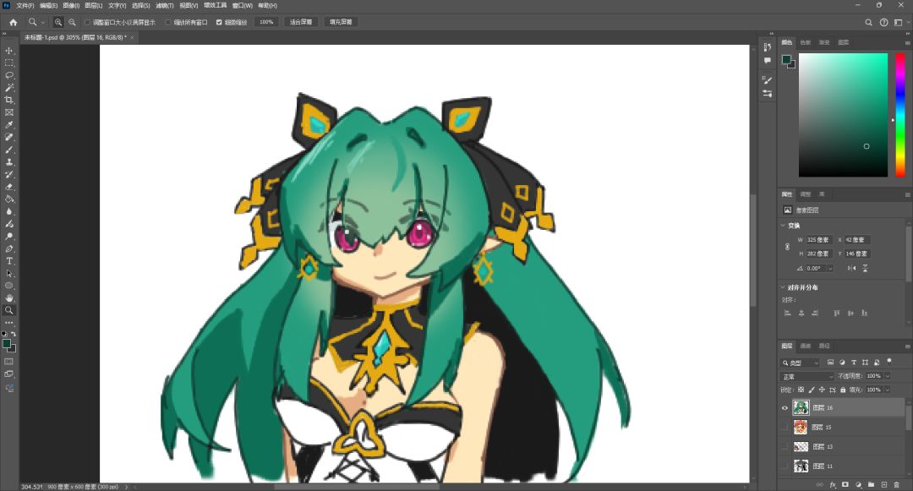Select the Lasso tool

8,75
